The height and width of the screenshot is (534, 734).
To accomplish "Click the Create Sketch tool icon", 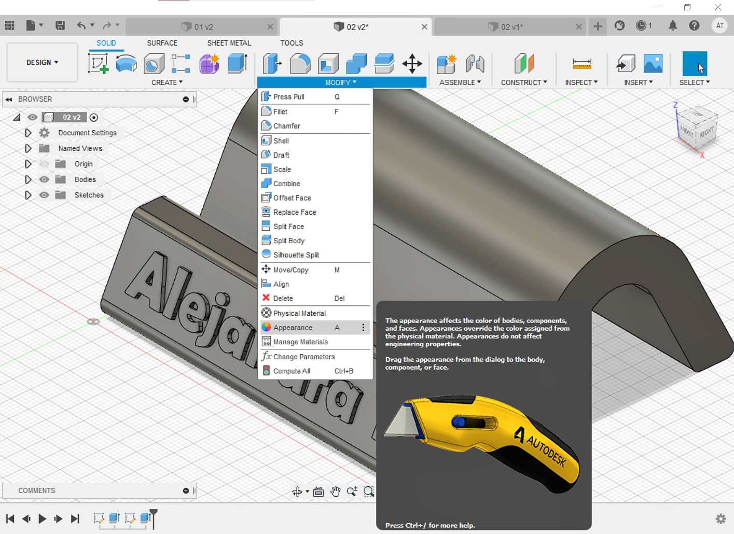I will 98,64.
